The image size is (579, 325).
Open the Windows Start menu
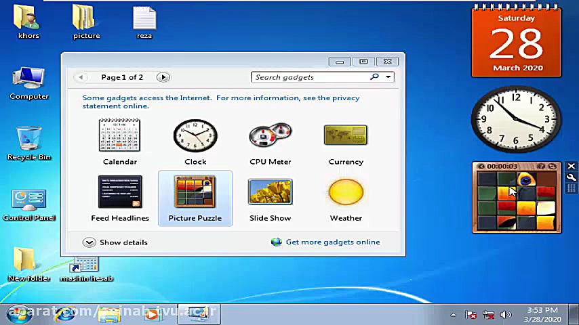pos(19,314)
